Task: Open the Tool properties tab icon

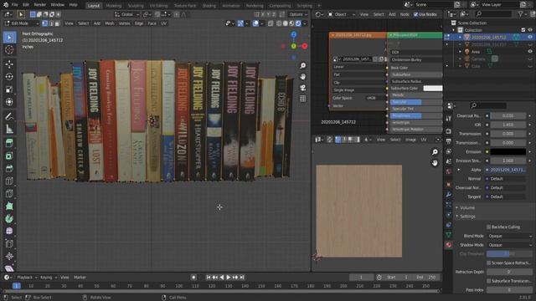Action: tap(449, 119)
